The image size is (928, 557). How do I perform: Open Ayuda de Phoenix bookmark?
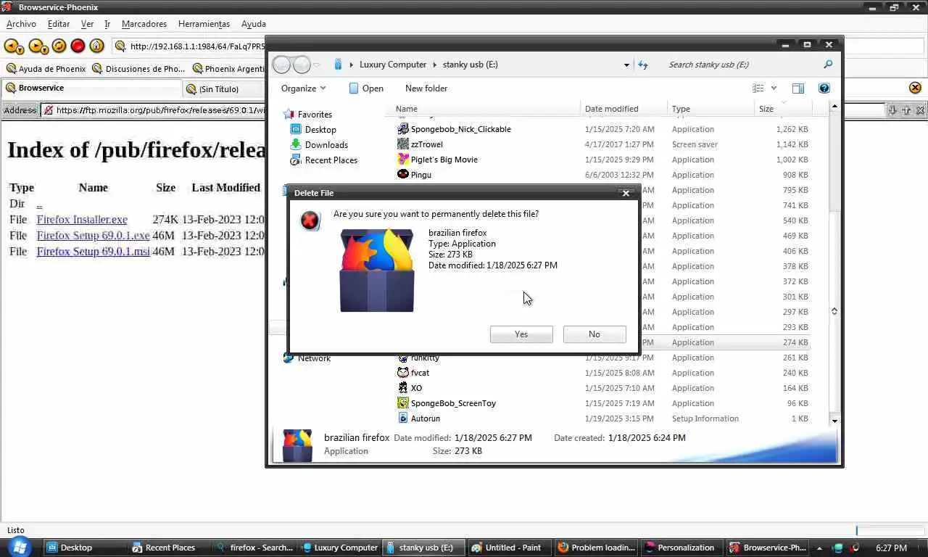pyautogui.click(x=46, y=69)
